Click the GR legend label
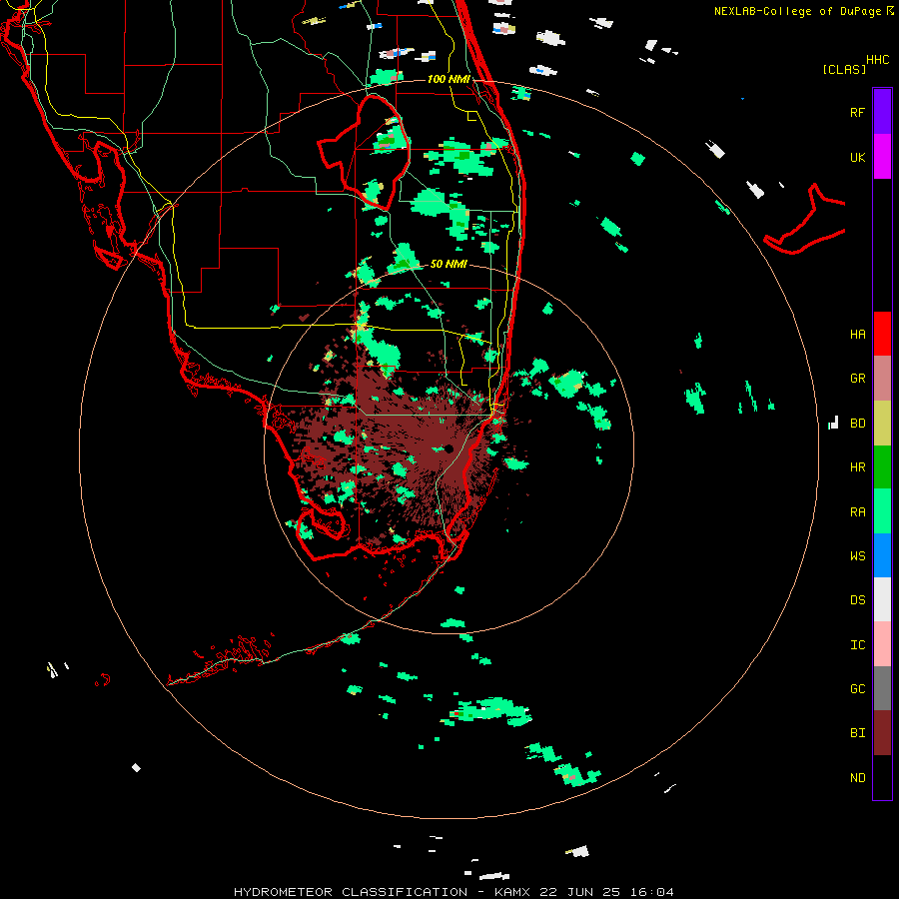 pyautogui.click(x=857, y=379)
